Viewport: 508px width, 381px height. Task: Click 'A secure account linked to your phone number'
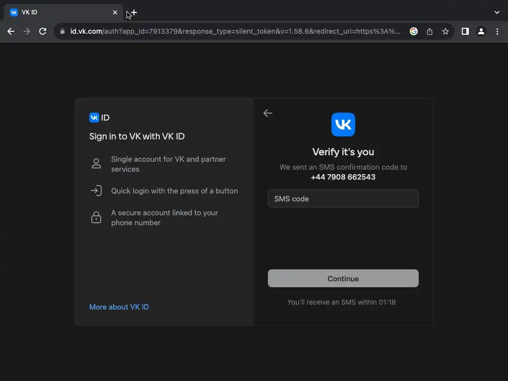[x=165, y=218]
